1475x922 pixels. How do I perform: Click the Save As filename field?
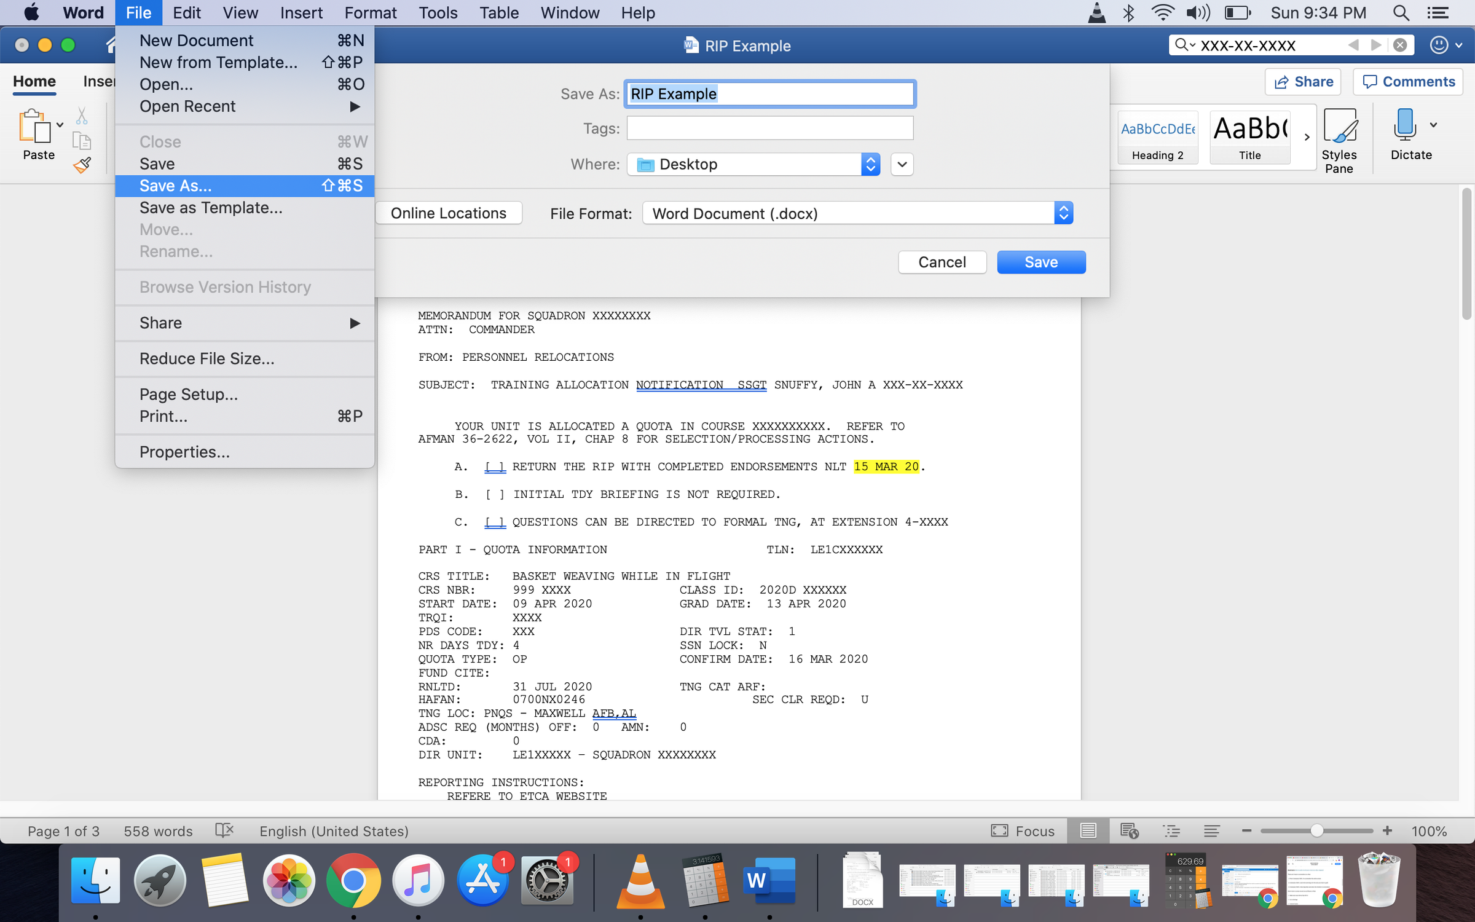[x=769, y=93]
